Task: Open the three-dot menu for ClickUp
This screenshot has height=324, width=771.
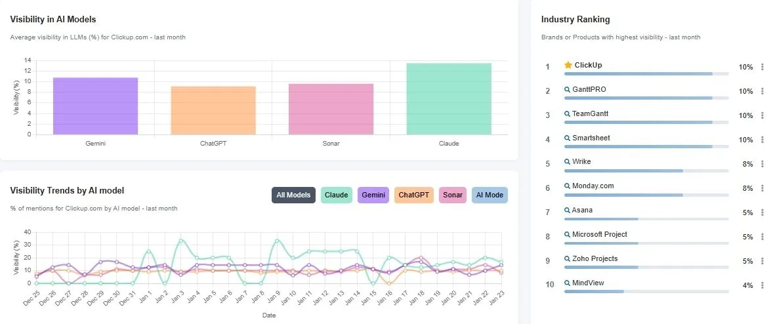Action: 762,67
